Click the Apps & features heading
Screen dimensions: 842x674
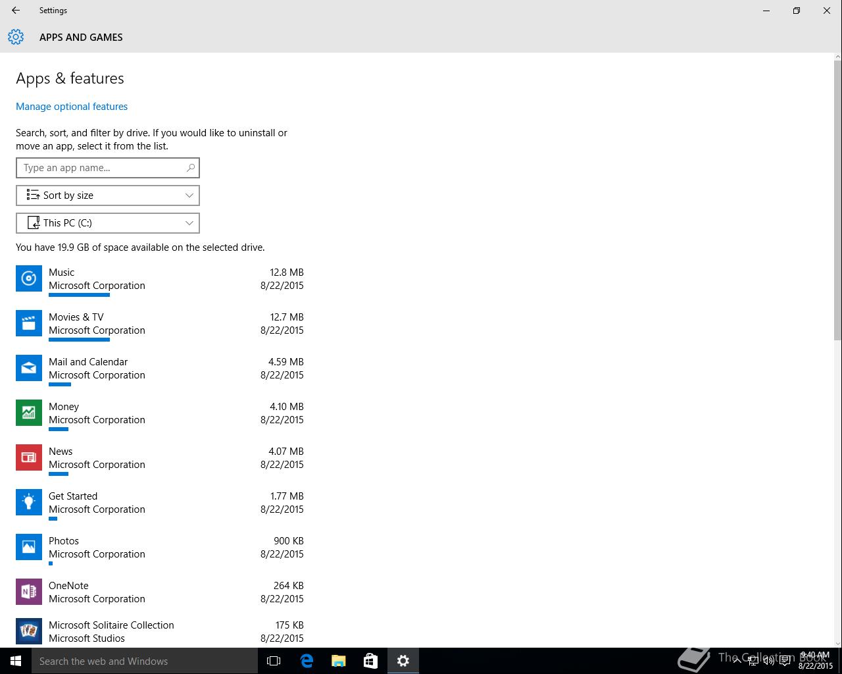pyautogui.click(x=70, y=78)
